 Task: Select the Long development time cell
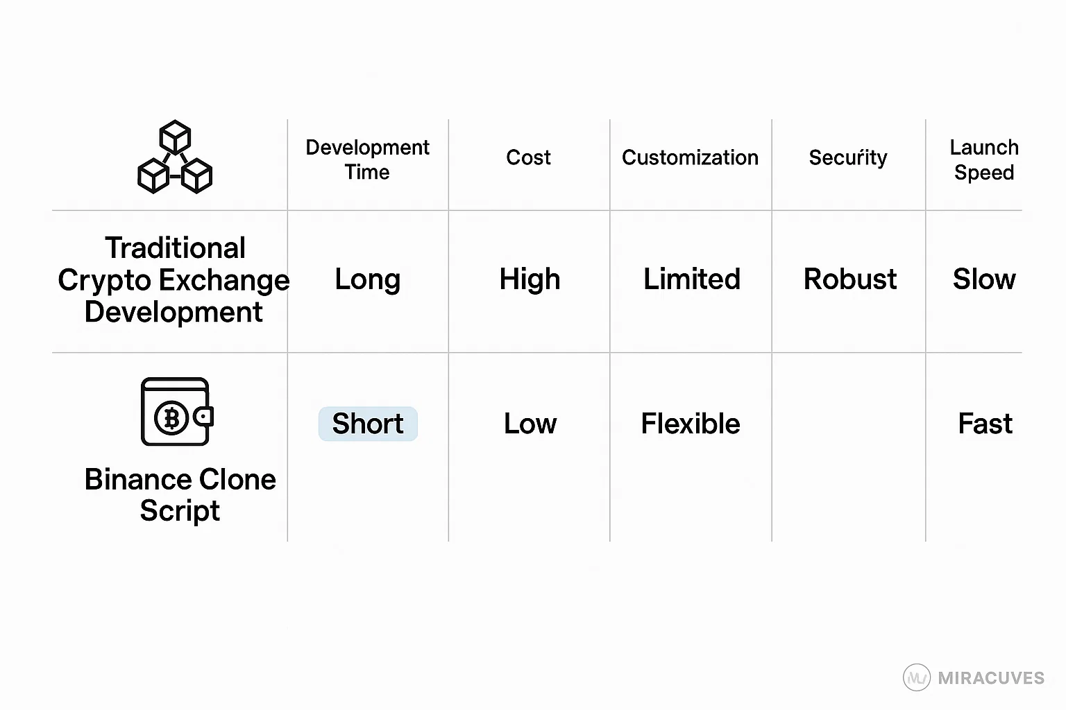click(x=367, y=279)
